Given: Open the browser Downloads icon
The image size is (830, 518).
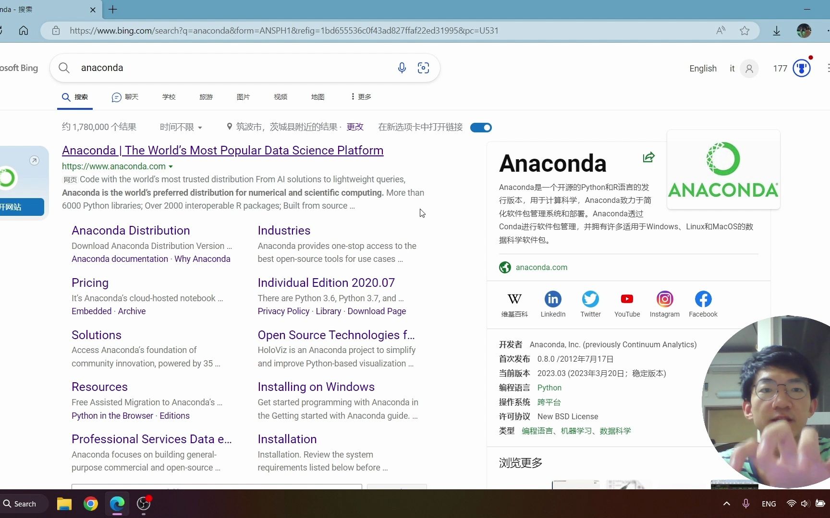Looking at the screenshot, I should [x=776, y=31].
